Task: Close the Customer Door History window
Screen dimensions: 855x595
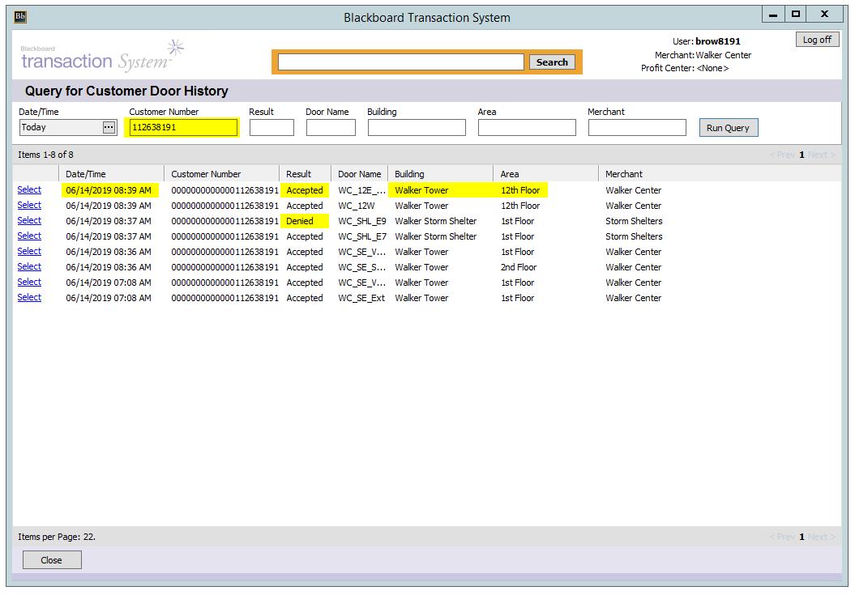Action: tap(52, 560)
